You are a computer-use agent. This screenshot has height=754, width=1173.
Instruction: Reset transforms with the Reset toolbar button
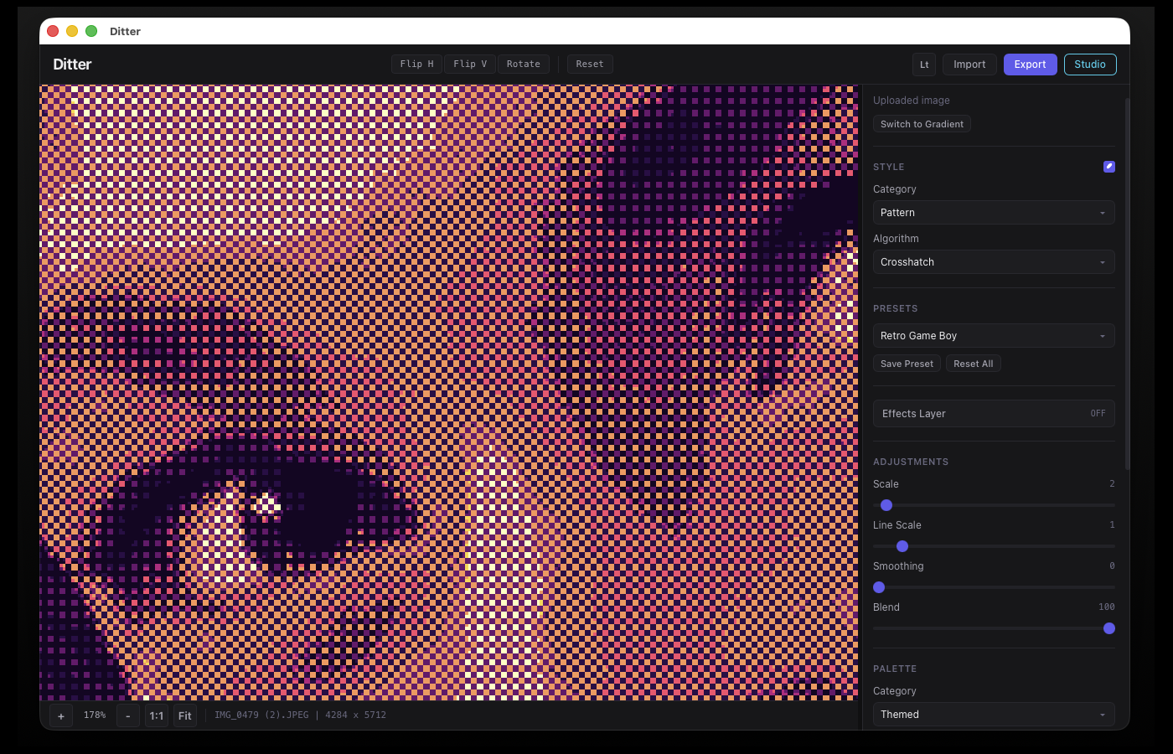(x=590, y=64)
